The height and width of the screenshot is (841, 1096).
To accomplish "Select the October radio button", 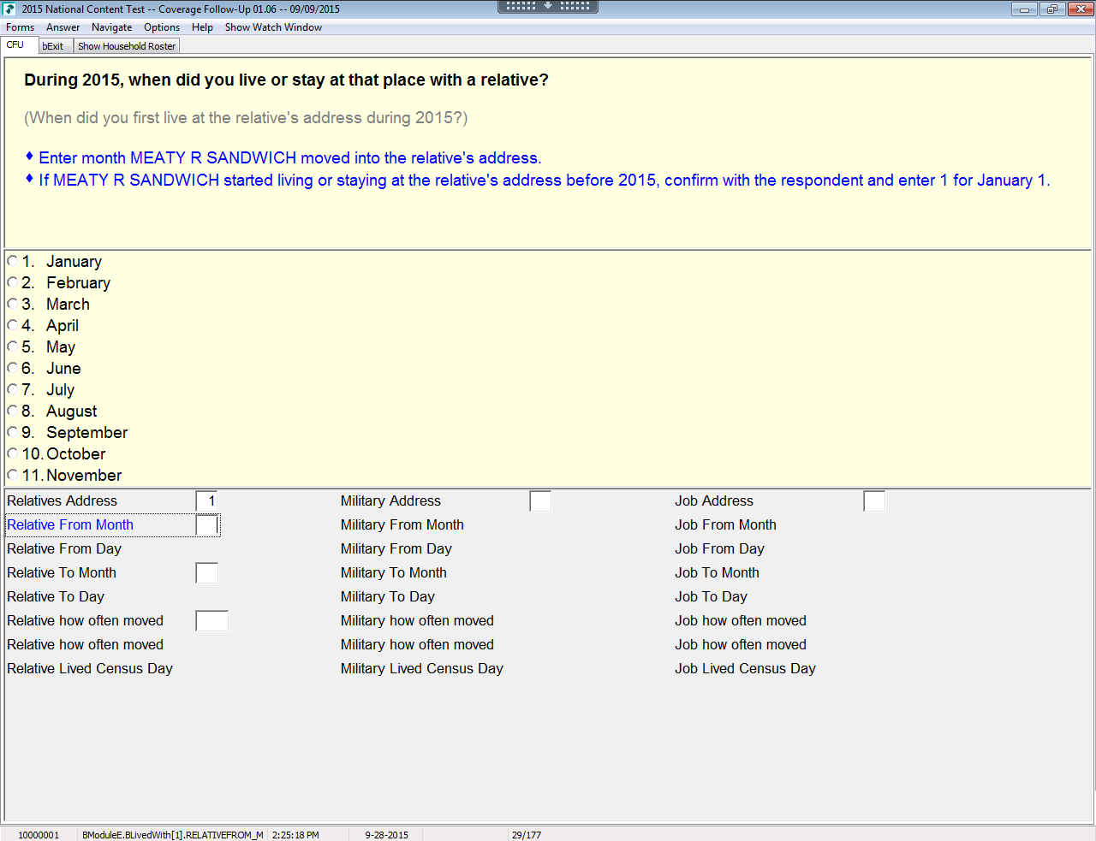I will tap(12, 453).
